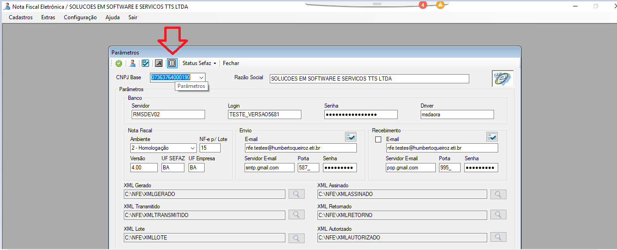
Task: Click the Parâmetros window title bar
Action: pyautogui.click(x=315, y=52)
